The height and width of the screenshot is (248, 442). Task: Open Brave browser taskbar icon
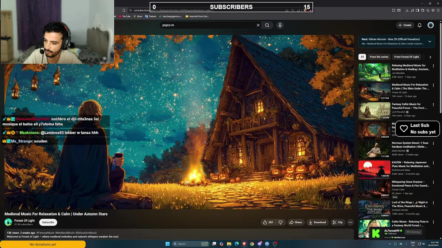(244, 244)
